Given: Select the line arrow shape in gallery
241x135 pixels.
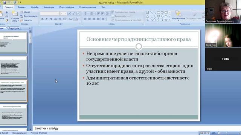Looking at the screenshot, I should 155,12.
